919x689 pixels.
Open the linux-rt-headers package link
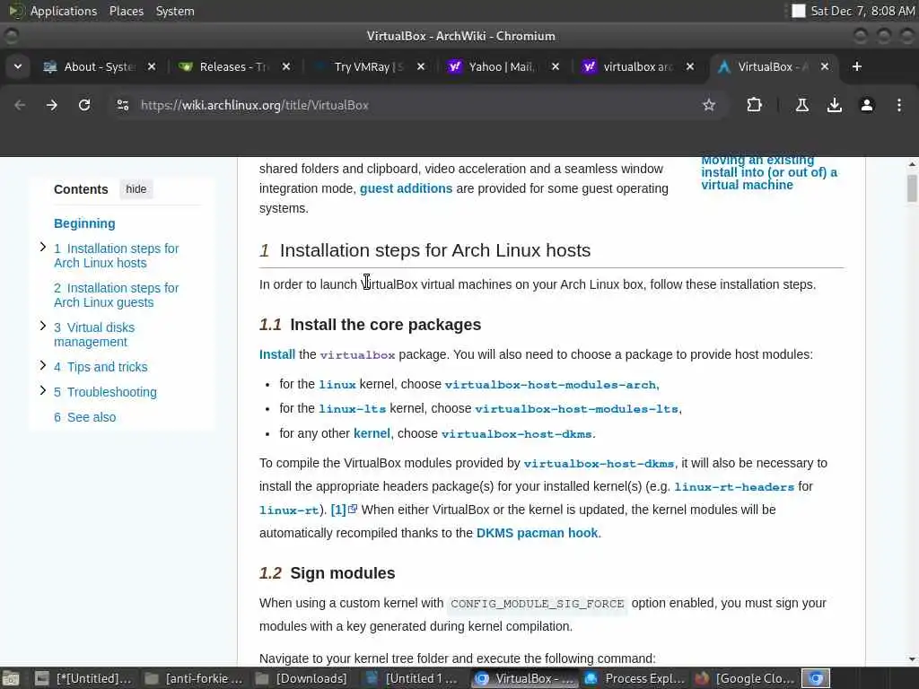pyautogui.click(x=734, y=487)
